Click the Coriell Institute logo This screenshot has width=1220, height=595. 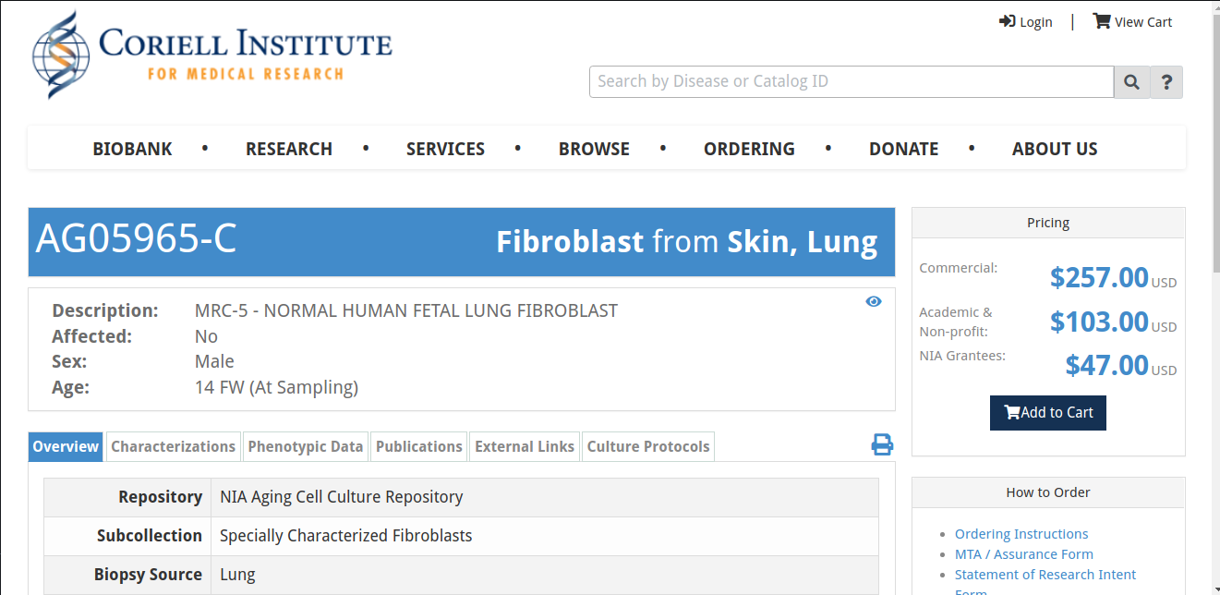(212, 55)
